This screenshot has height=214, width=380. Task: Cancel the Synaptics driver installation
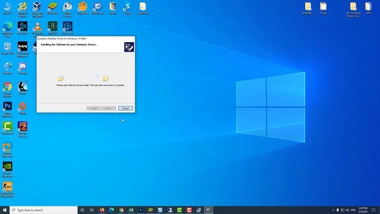point(125,108)
